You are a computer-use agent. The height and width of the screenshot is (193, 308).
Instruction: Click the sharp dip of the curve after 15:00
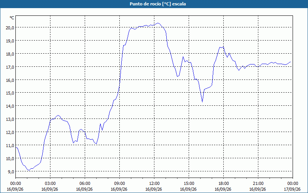click(203, 102)
